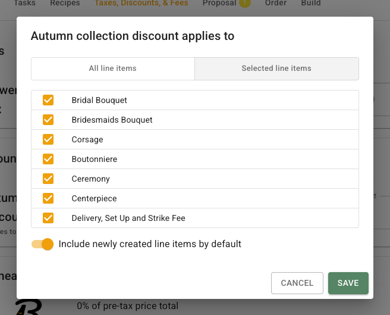Click the 0% of pre-tax price total text
The height and width of the screenshot is (315, 390).
(x=128, y=306)
